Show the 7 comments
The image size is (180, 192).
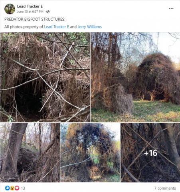coord(165,188)
